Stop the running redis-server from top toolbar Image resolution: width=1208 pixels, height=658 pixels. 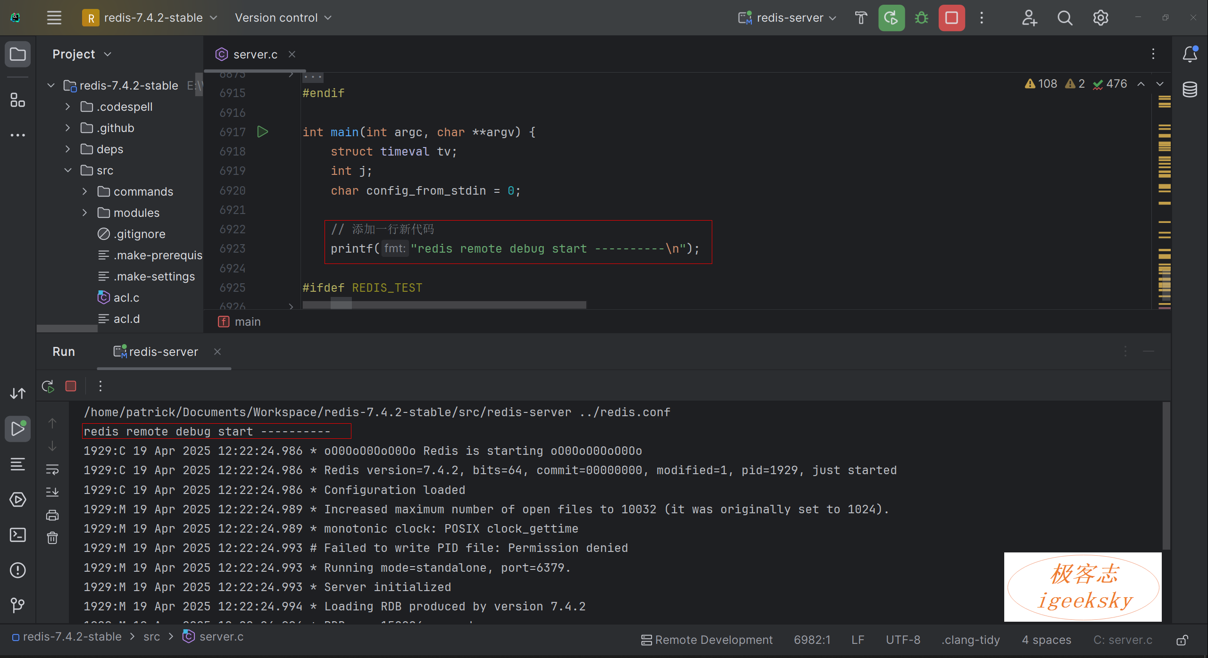[x=951, y=18]
